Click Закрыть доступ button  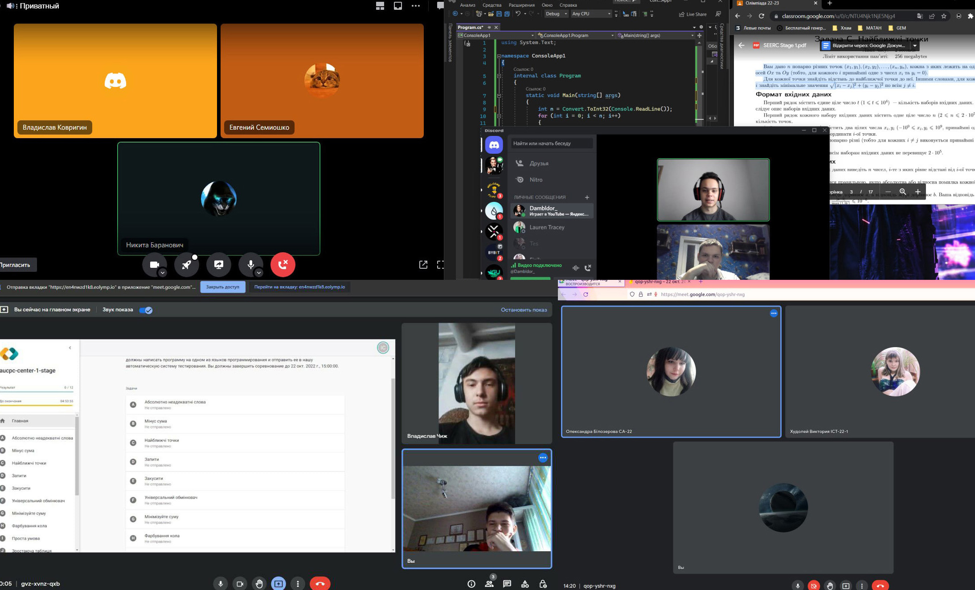(222, 287)
